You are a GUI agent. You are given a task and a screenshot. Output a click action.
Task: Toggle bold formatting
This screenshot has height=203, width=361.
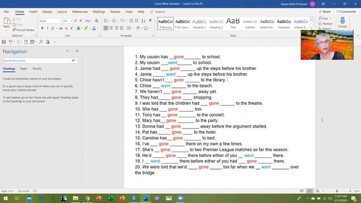[x=42, y=28]
